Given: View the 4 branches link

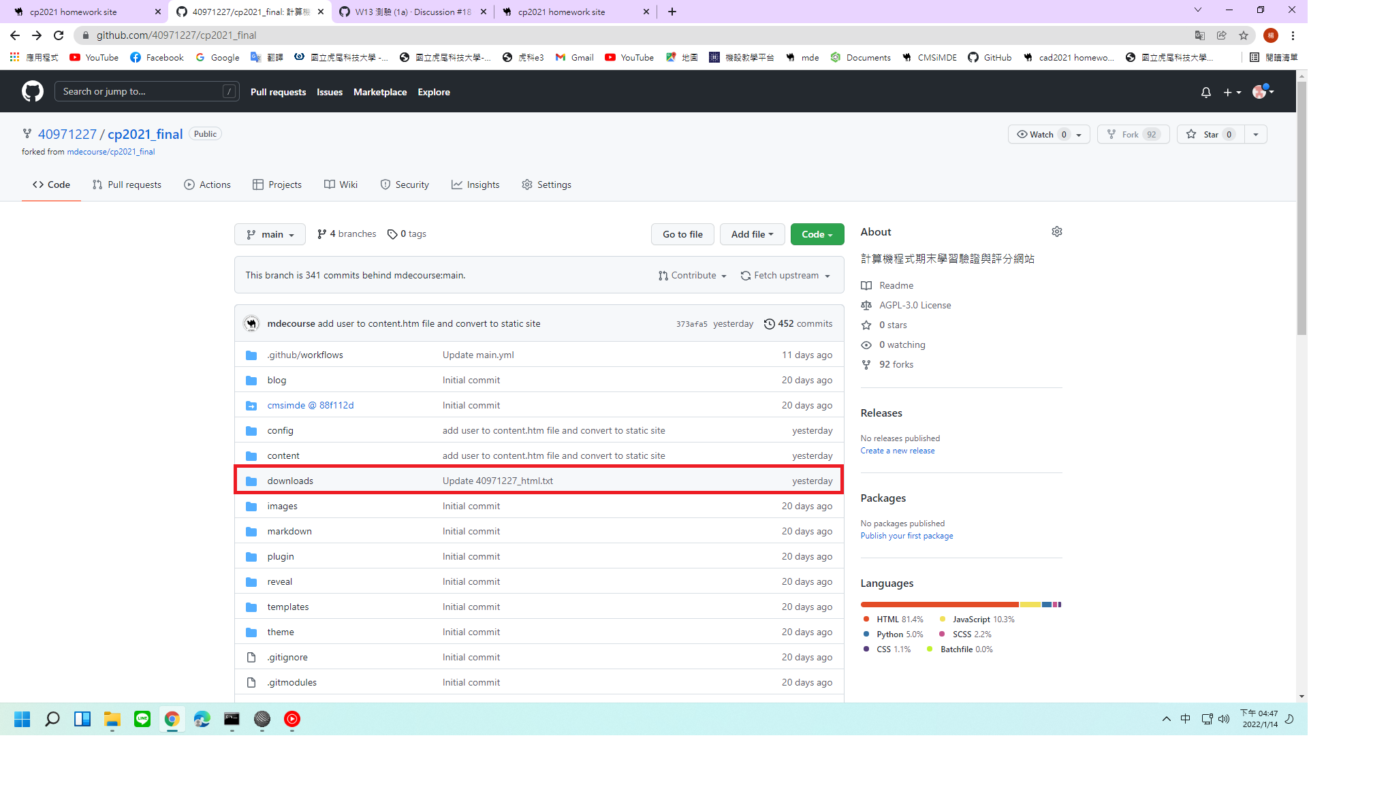Looking at the screenshot, I should (347, 234).
